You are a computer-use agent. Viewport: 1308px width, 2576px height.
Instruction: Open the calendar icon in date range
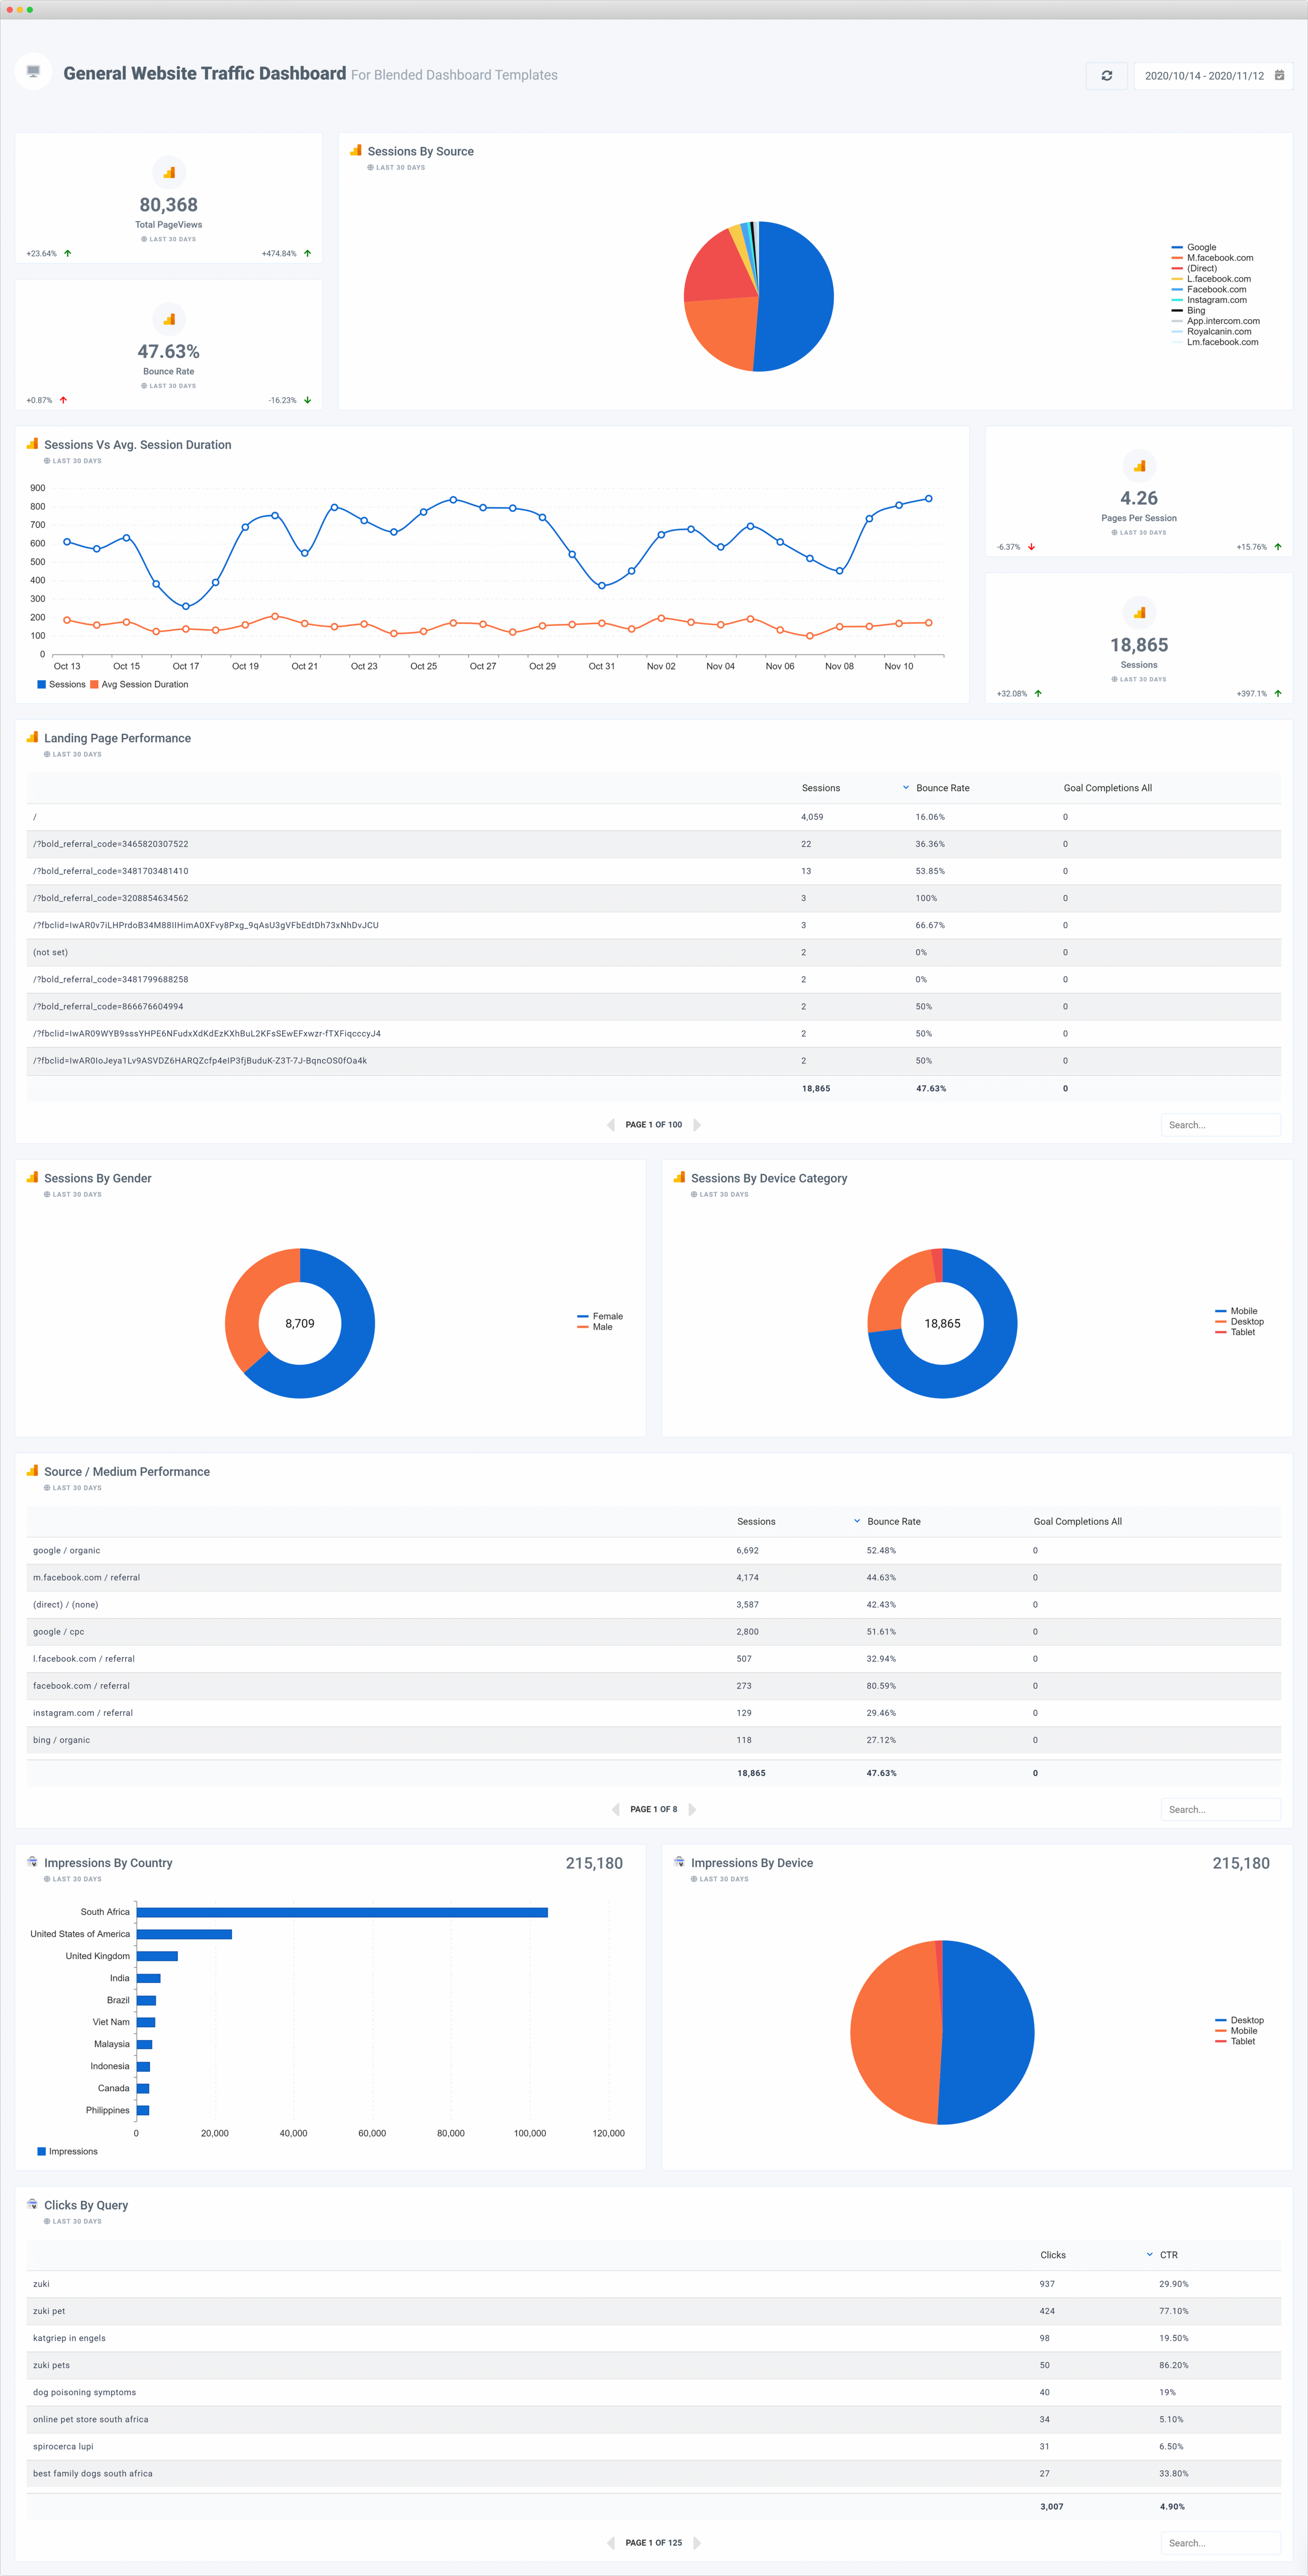[1279, 75]
